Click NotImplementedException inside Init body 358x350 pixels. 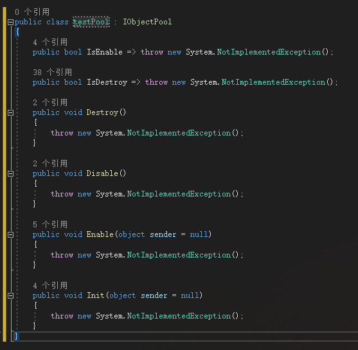pyautogui.click(x=179, y=316)
